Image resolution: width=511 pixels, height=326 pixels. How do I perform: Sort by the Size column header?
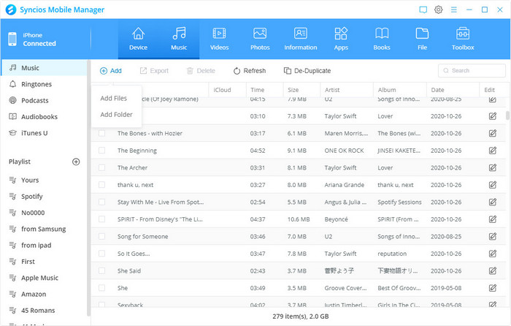pos(301,90)
